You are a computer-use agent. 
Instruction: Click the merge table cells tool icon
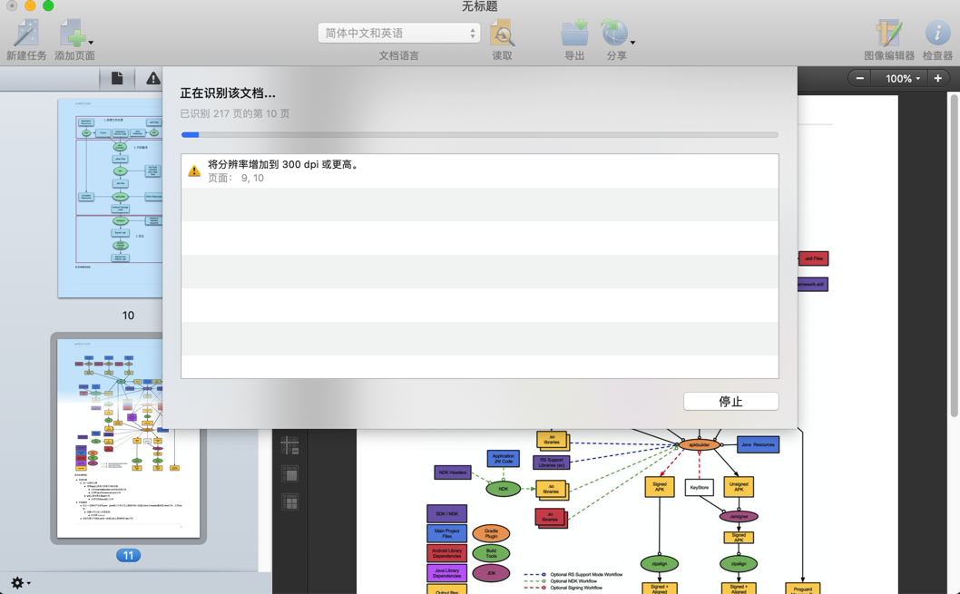pos(289,474)
